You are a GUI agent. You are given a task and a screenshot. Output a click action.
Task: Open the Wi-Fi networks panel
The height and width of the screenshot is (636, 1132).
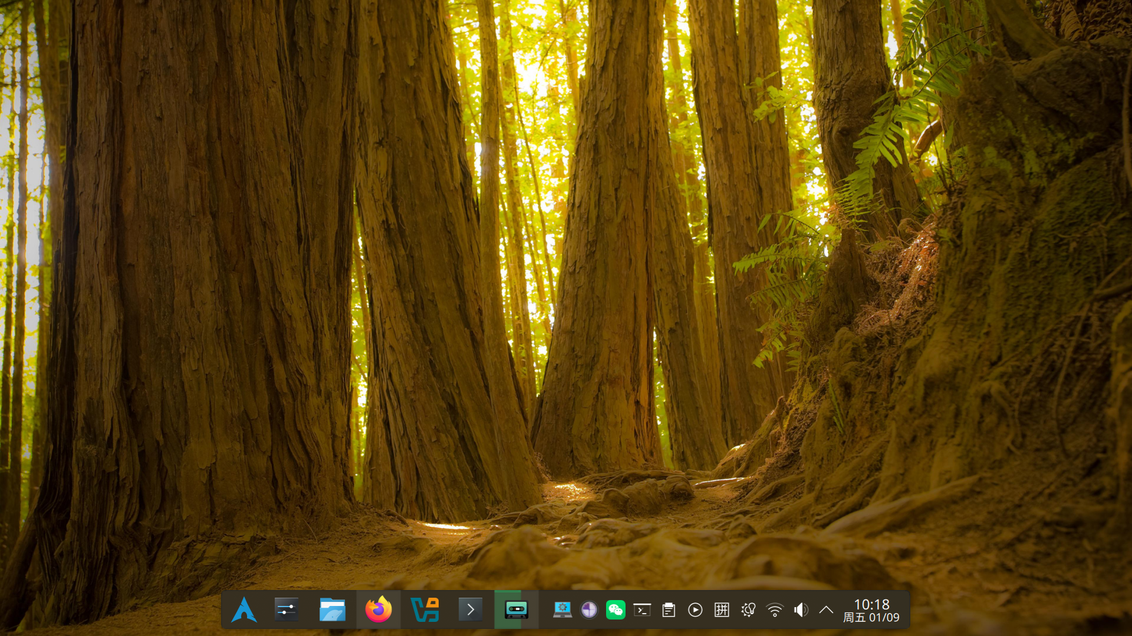click(x=775, y=609)
